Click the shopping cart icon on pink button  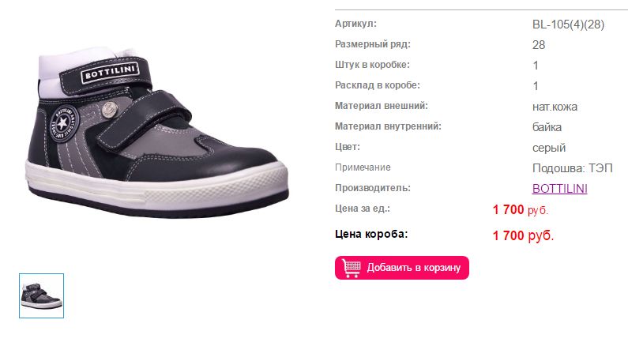tap(352, 268)
